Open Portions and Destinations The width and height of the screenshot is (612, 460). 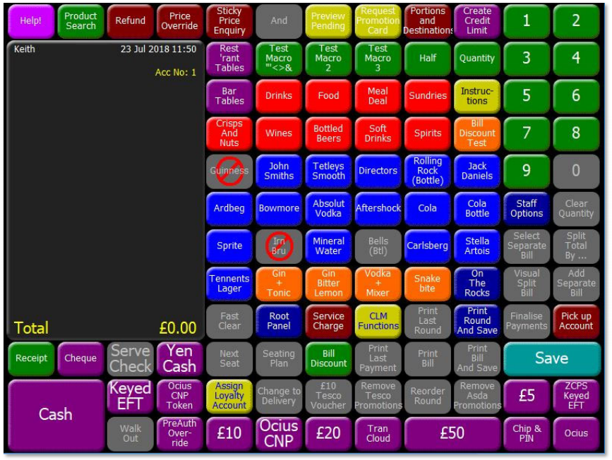tap(427, 21)
